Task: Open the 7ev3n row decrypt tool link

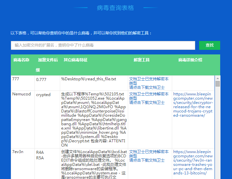Action: pos(149,156)
